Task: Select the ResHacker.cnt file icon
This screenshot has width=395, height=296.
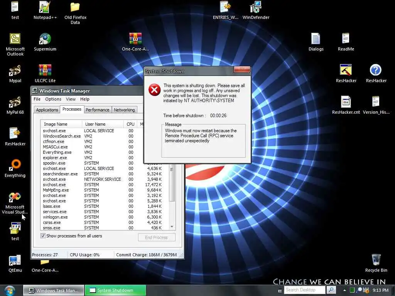Action: (346, 105)
